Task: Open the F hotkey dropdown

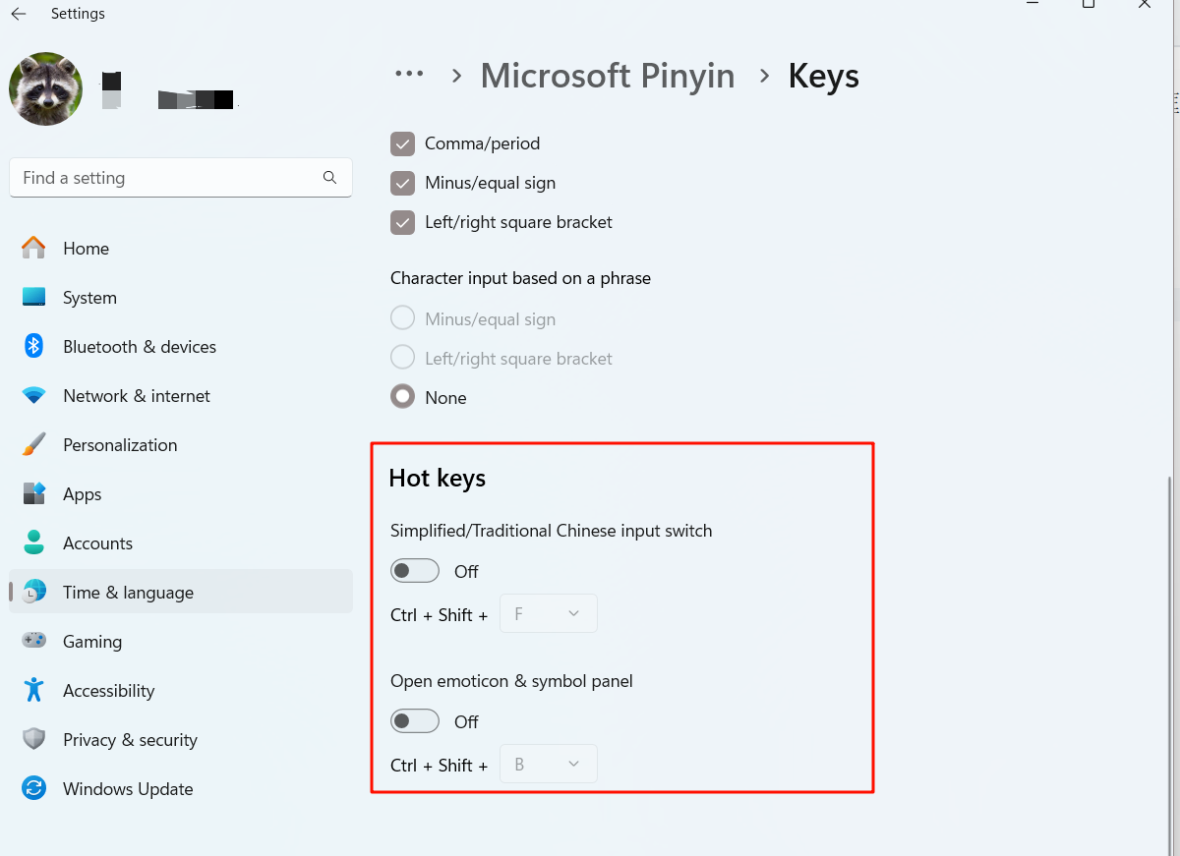Action: pyautogui.click(x=549, y=613)
